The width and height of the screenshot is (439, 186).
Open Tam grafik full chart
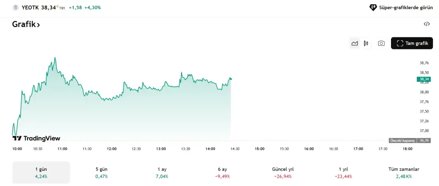(x=412, y=43)
